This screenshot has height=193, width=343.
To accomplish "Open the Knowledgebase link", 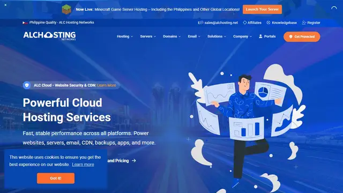I will click(x=284, y=23).
